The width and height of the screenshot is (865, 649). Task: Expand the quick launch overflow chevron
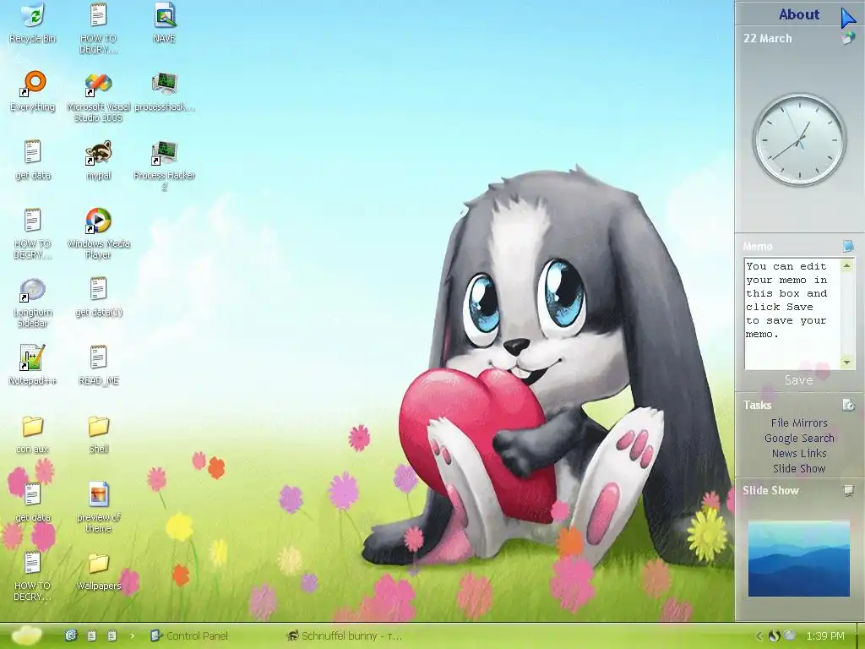tap(133, 635)
